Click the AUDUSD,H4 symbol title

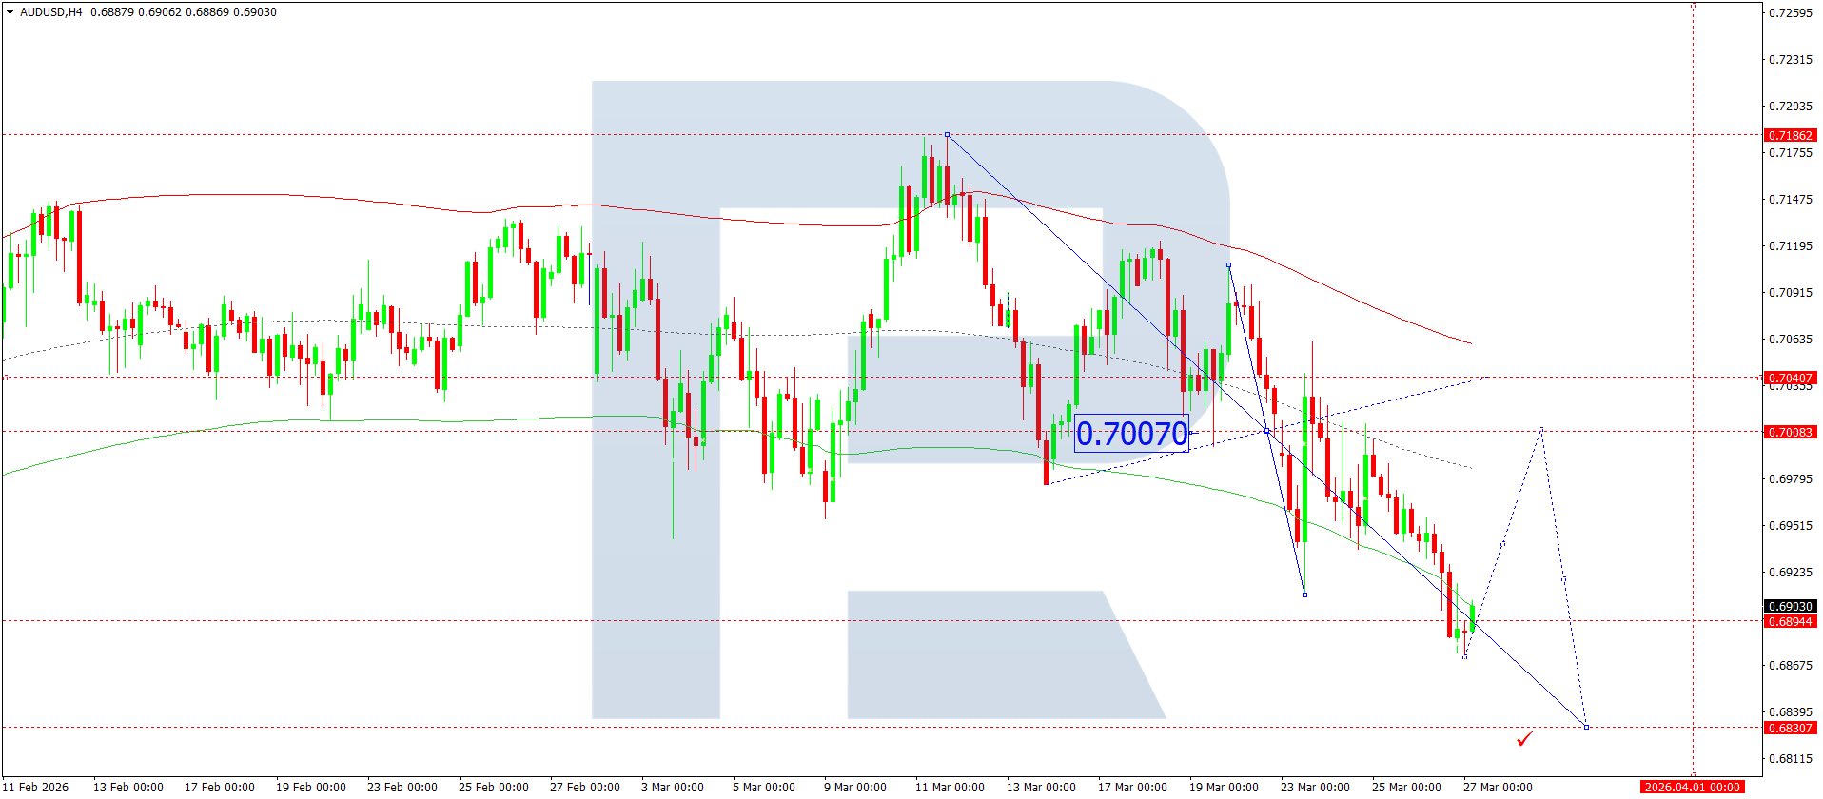point(51,12)
